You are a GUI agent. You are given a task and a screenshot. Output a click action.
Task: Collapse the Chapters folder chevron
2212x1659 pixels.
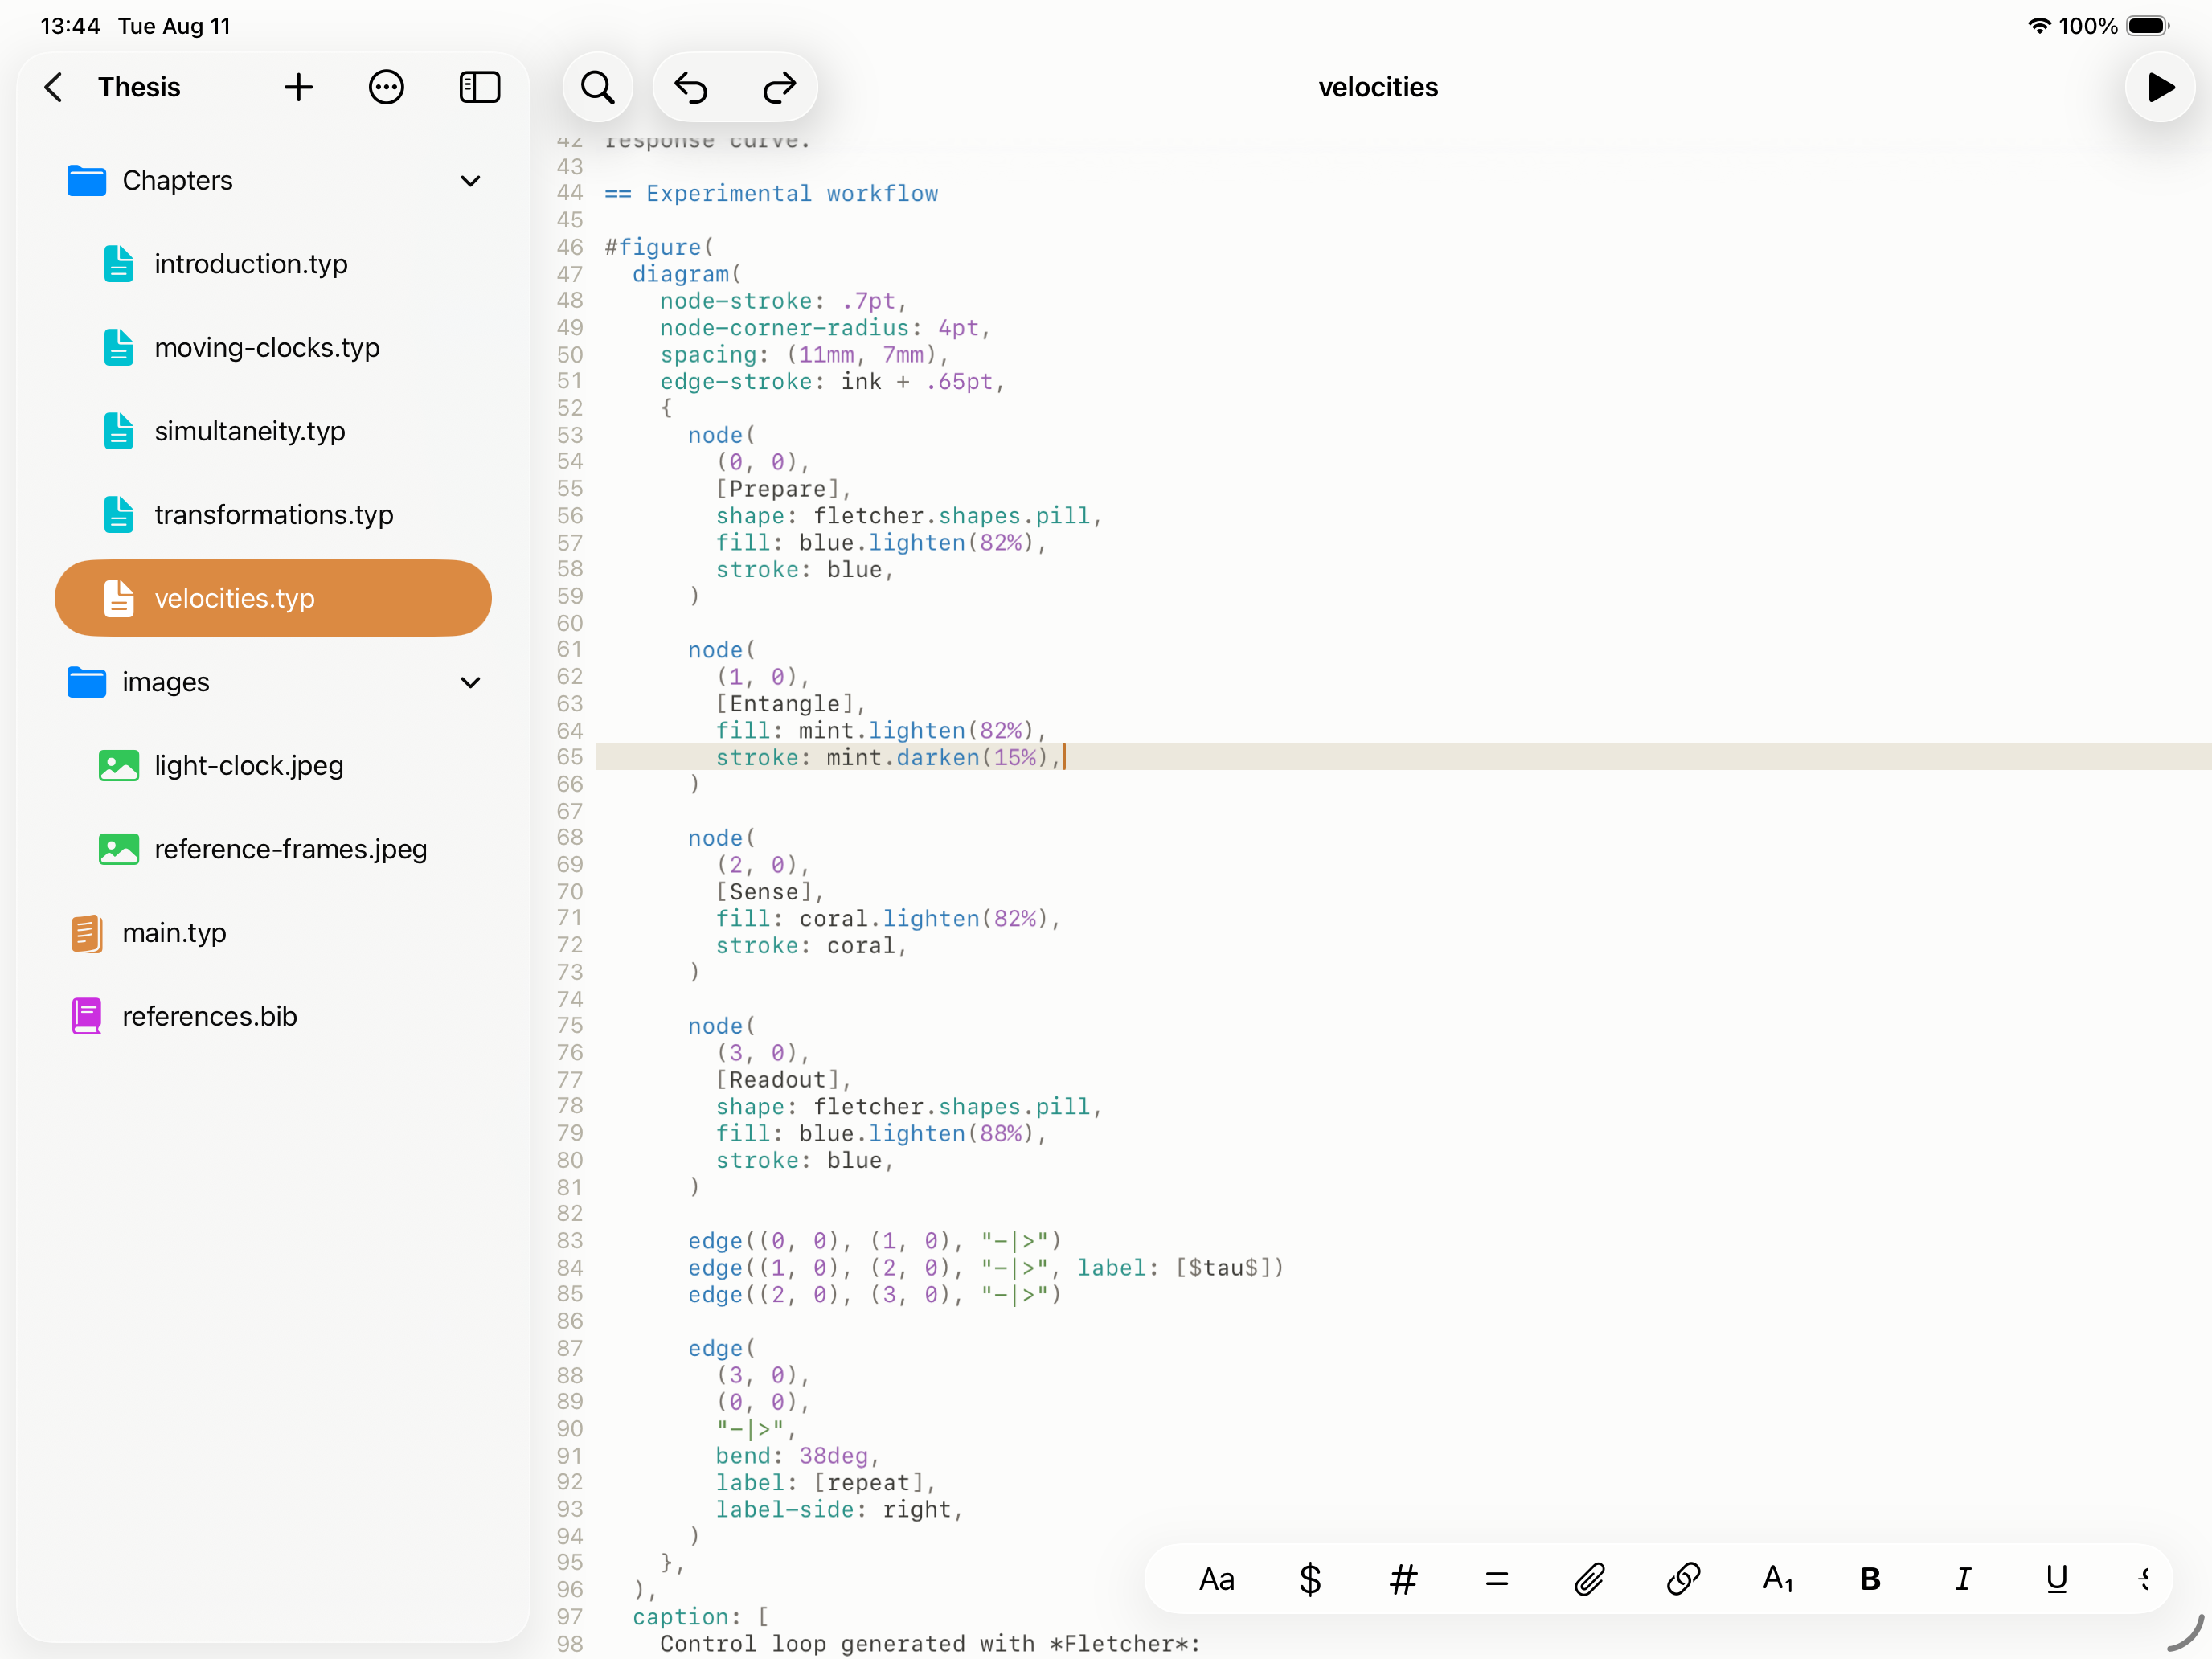[x=470, y=181]
